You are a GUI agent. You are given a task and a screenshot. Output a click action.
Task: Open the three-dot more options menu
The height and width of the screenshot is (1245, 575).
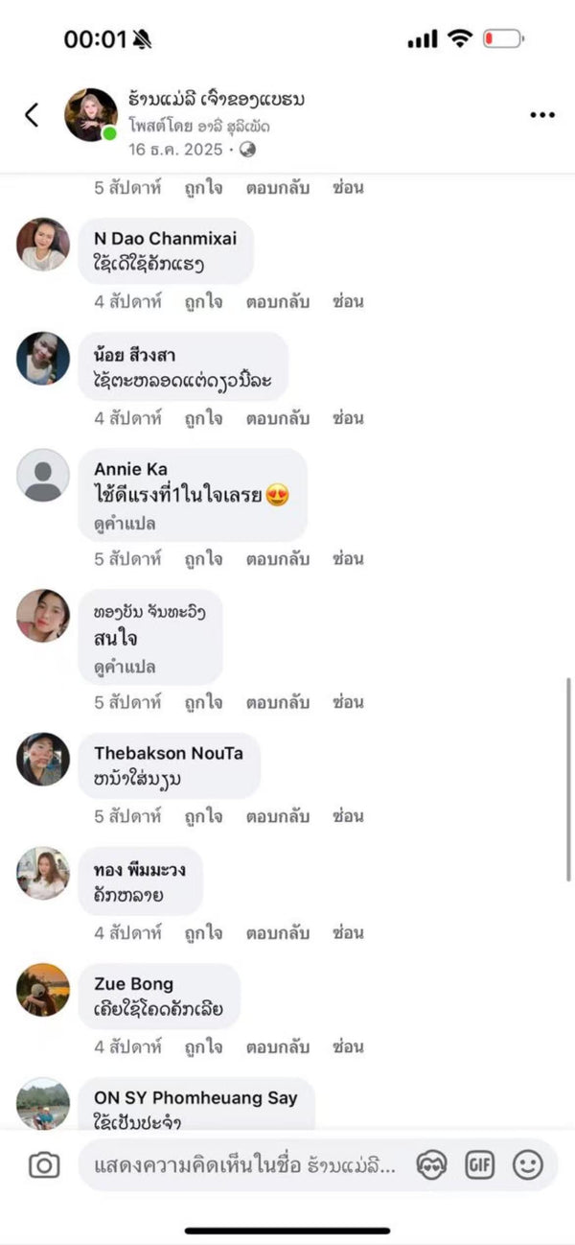[541, 115]
